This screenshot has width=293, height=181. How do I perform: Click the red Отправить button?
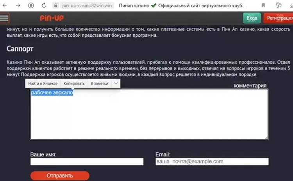coord(60,176)
